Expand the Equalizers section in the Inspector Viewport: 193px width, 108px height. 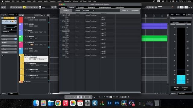coord(9,36)
